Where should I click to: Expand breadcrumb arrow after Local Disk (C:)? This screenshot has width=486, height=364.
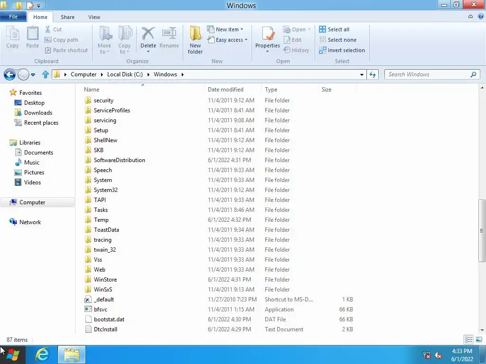(148, 74)
